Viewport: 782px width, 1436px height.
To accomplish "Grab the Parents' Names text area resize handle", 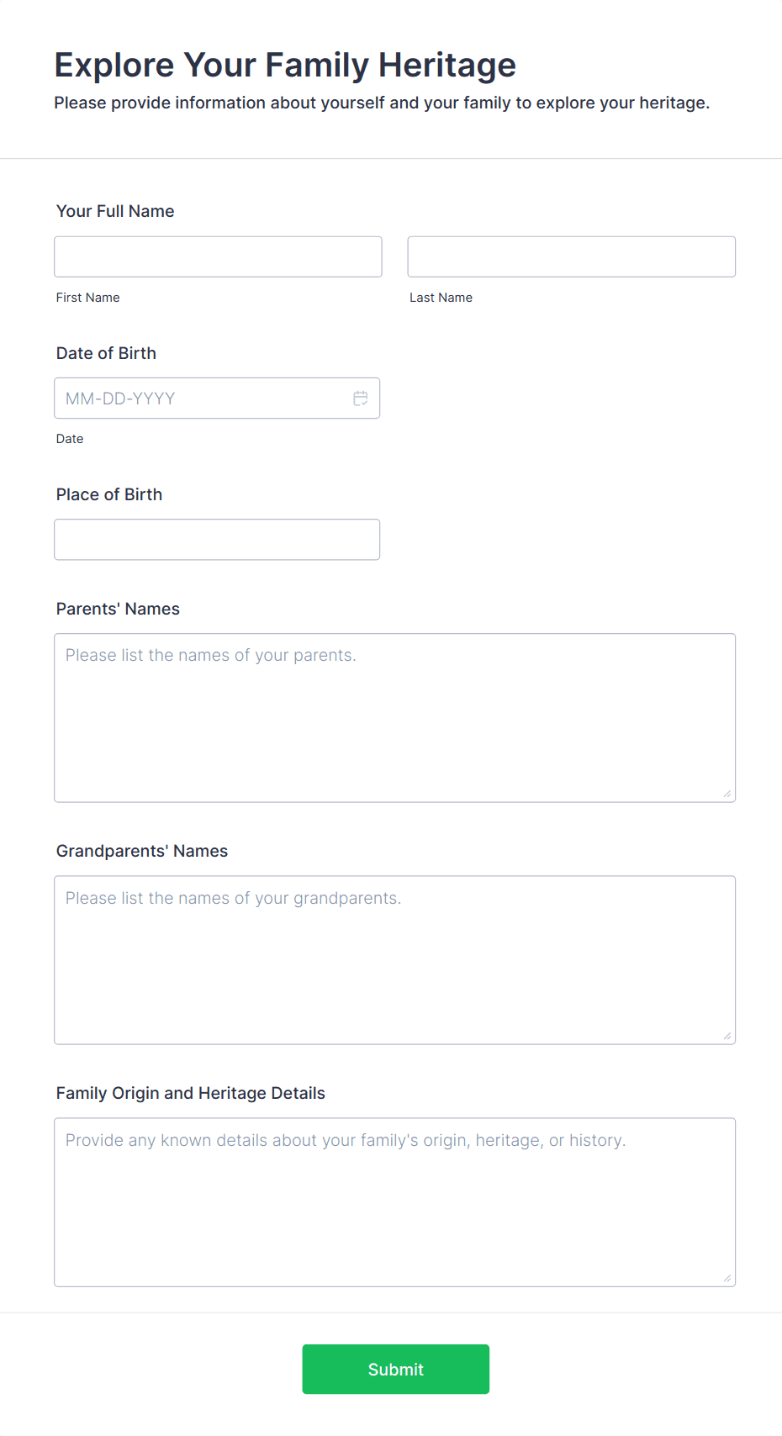I will (727, 794).
